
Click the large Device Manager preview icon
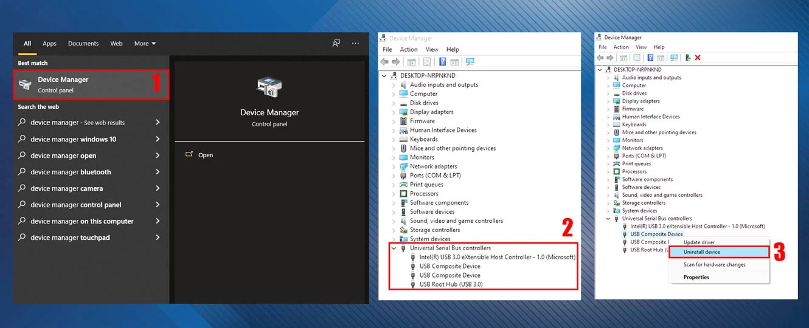269,87
